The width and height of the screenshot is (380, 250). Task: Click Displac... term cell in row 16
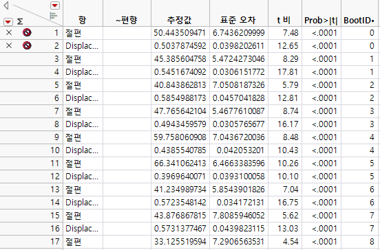coord(82,229)
